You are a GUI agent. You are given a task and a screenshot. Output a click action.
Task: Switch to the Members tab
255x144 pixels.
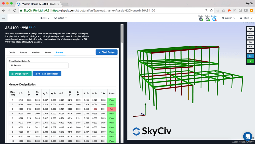pos(36,52)
